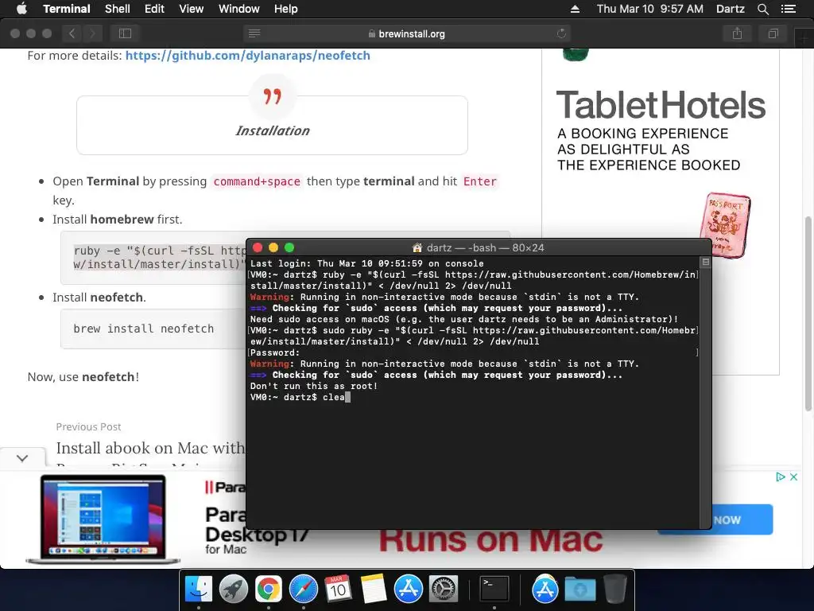The width and height of the screenshot is (814, 611).
Task: Open System Preferences from the Dock
Action: [x=443, y=590]
